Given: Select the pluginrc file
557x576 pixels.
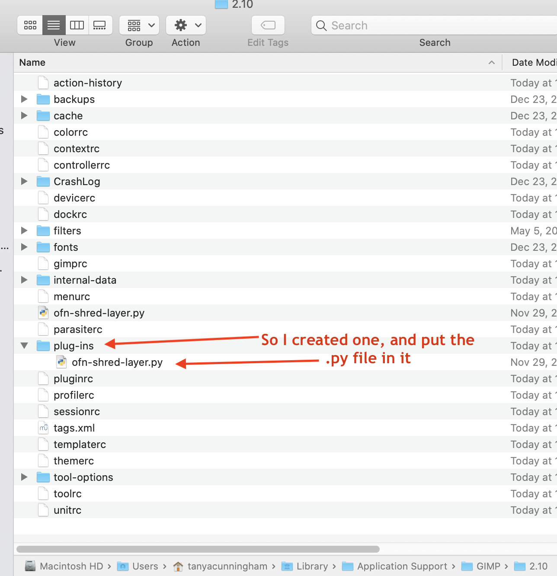Looking at the screenshot, I should pyautogui.click(x=74, y=378).
